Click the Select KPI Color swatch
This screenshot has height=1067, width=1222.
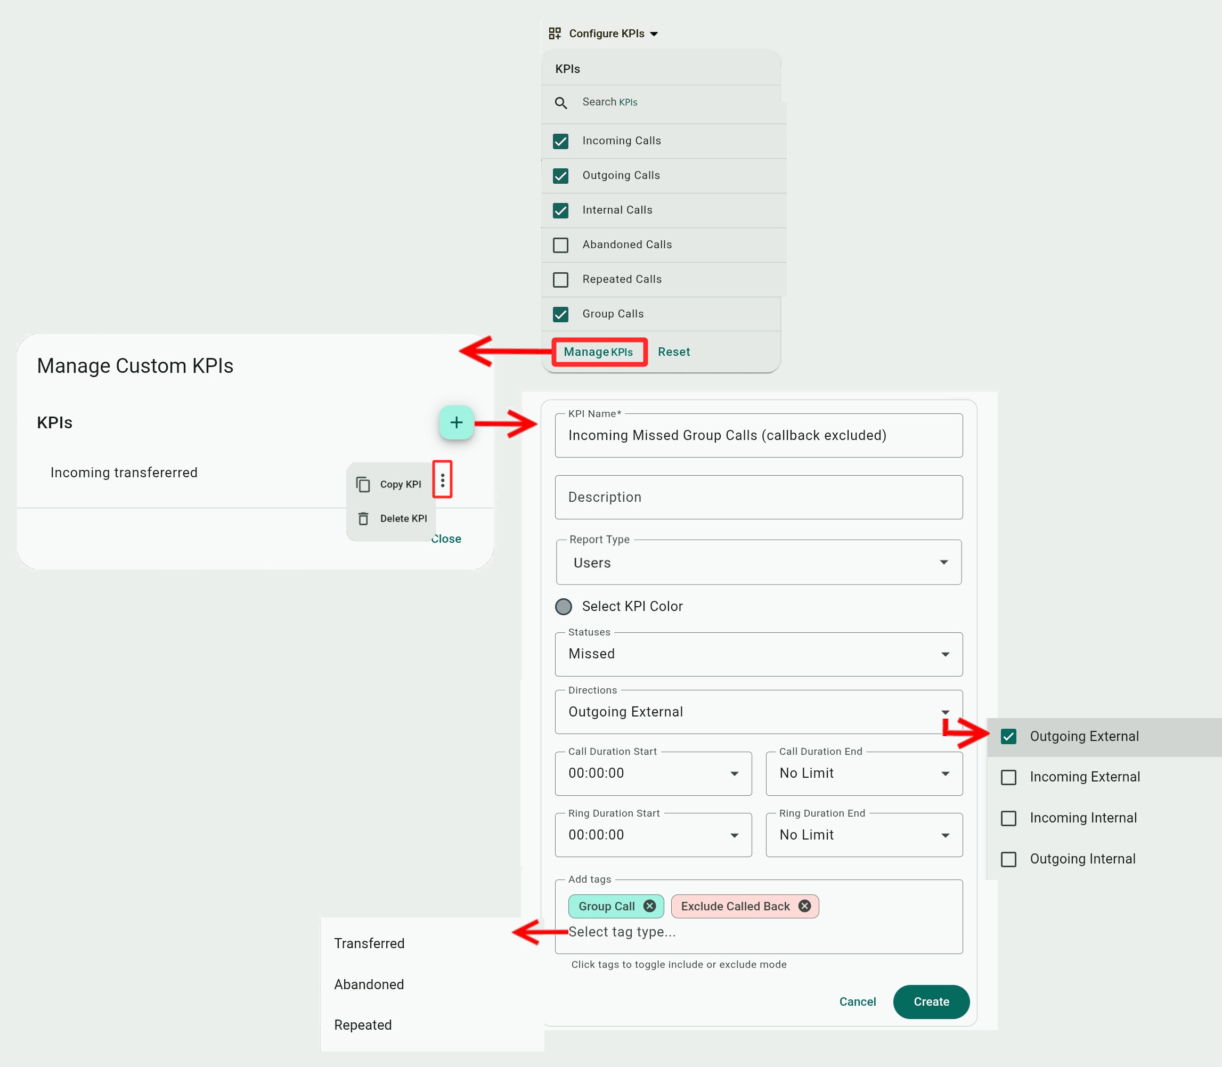[x=564, y=607]
